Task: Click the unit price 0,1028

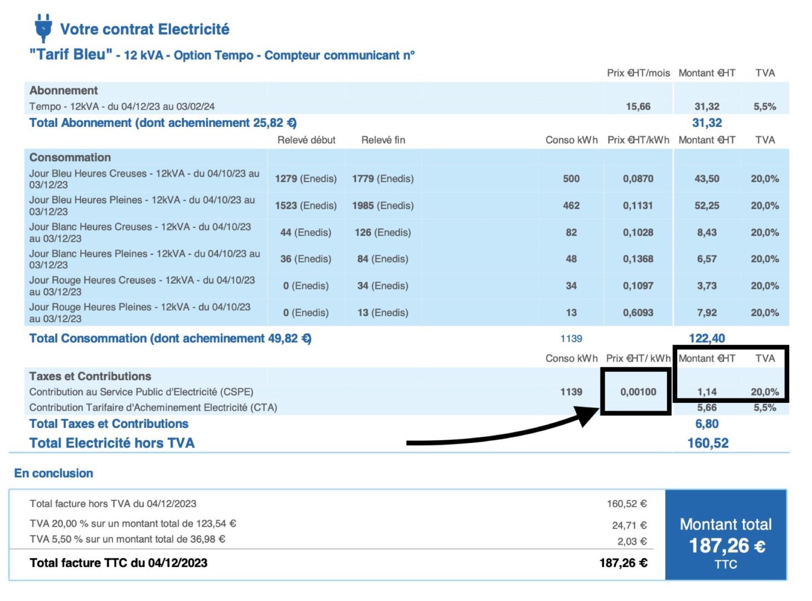Action: point(638,232)
